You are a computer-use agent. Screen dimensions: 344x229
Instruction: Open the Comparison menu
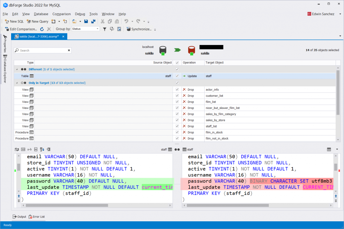click(x=61, y=14)
